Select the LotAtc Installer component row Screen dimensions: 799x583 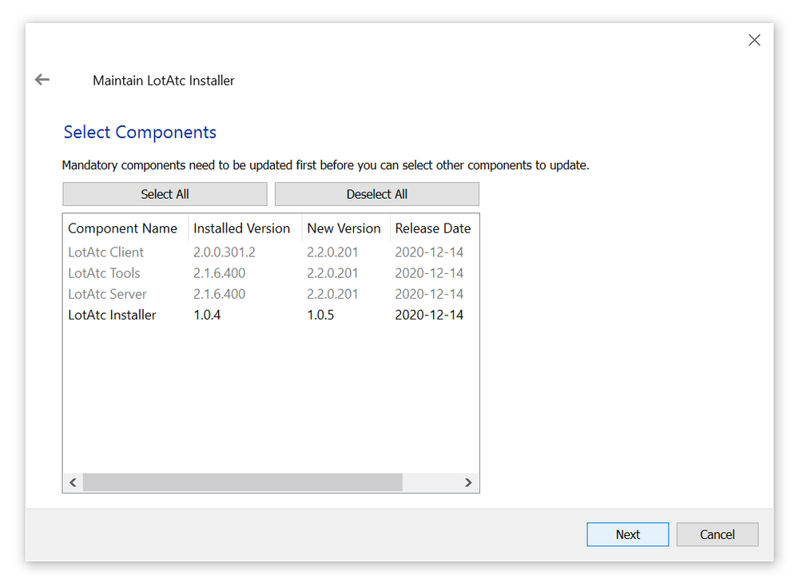pyautogui.click(x=271, y=315)
